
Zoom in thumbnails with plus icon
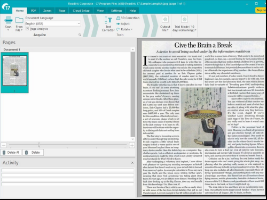(x=132, y=145)
